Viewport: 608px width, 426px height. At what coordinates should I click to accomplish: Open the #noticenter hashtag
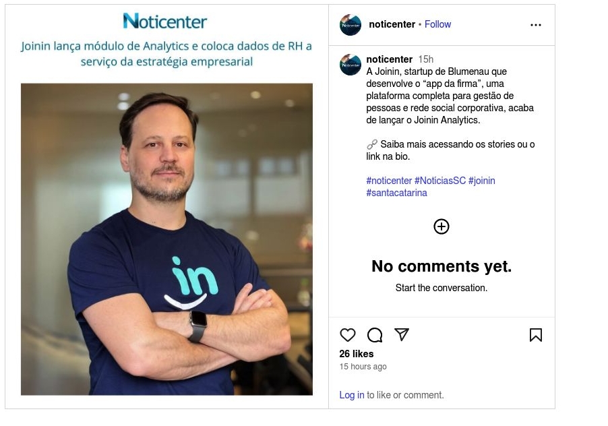click(x=389, y=181)
